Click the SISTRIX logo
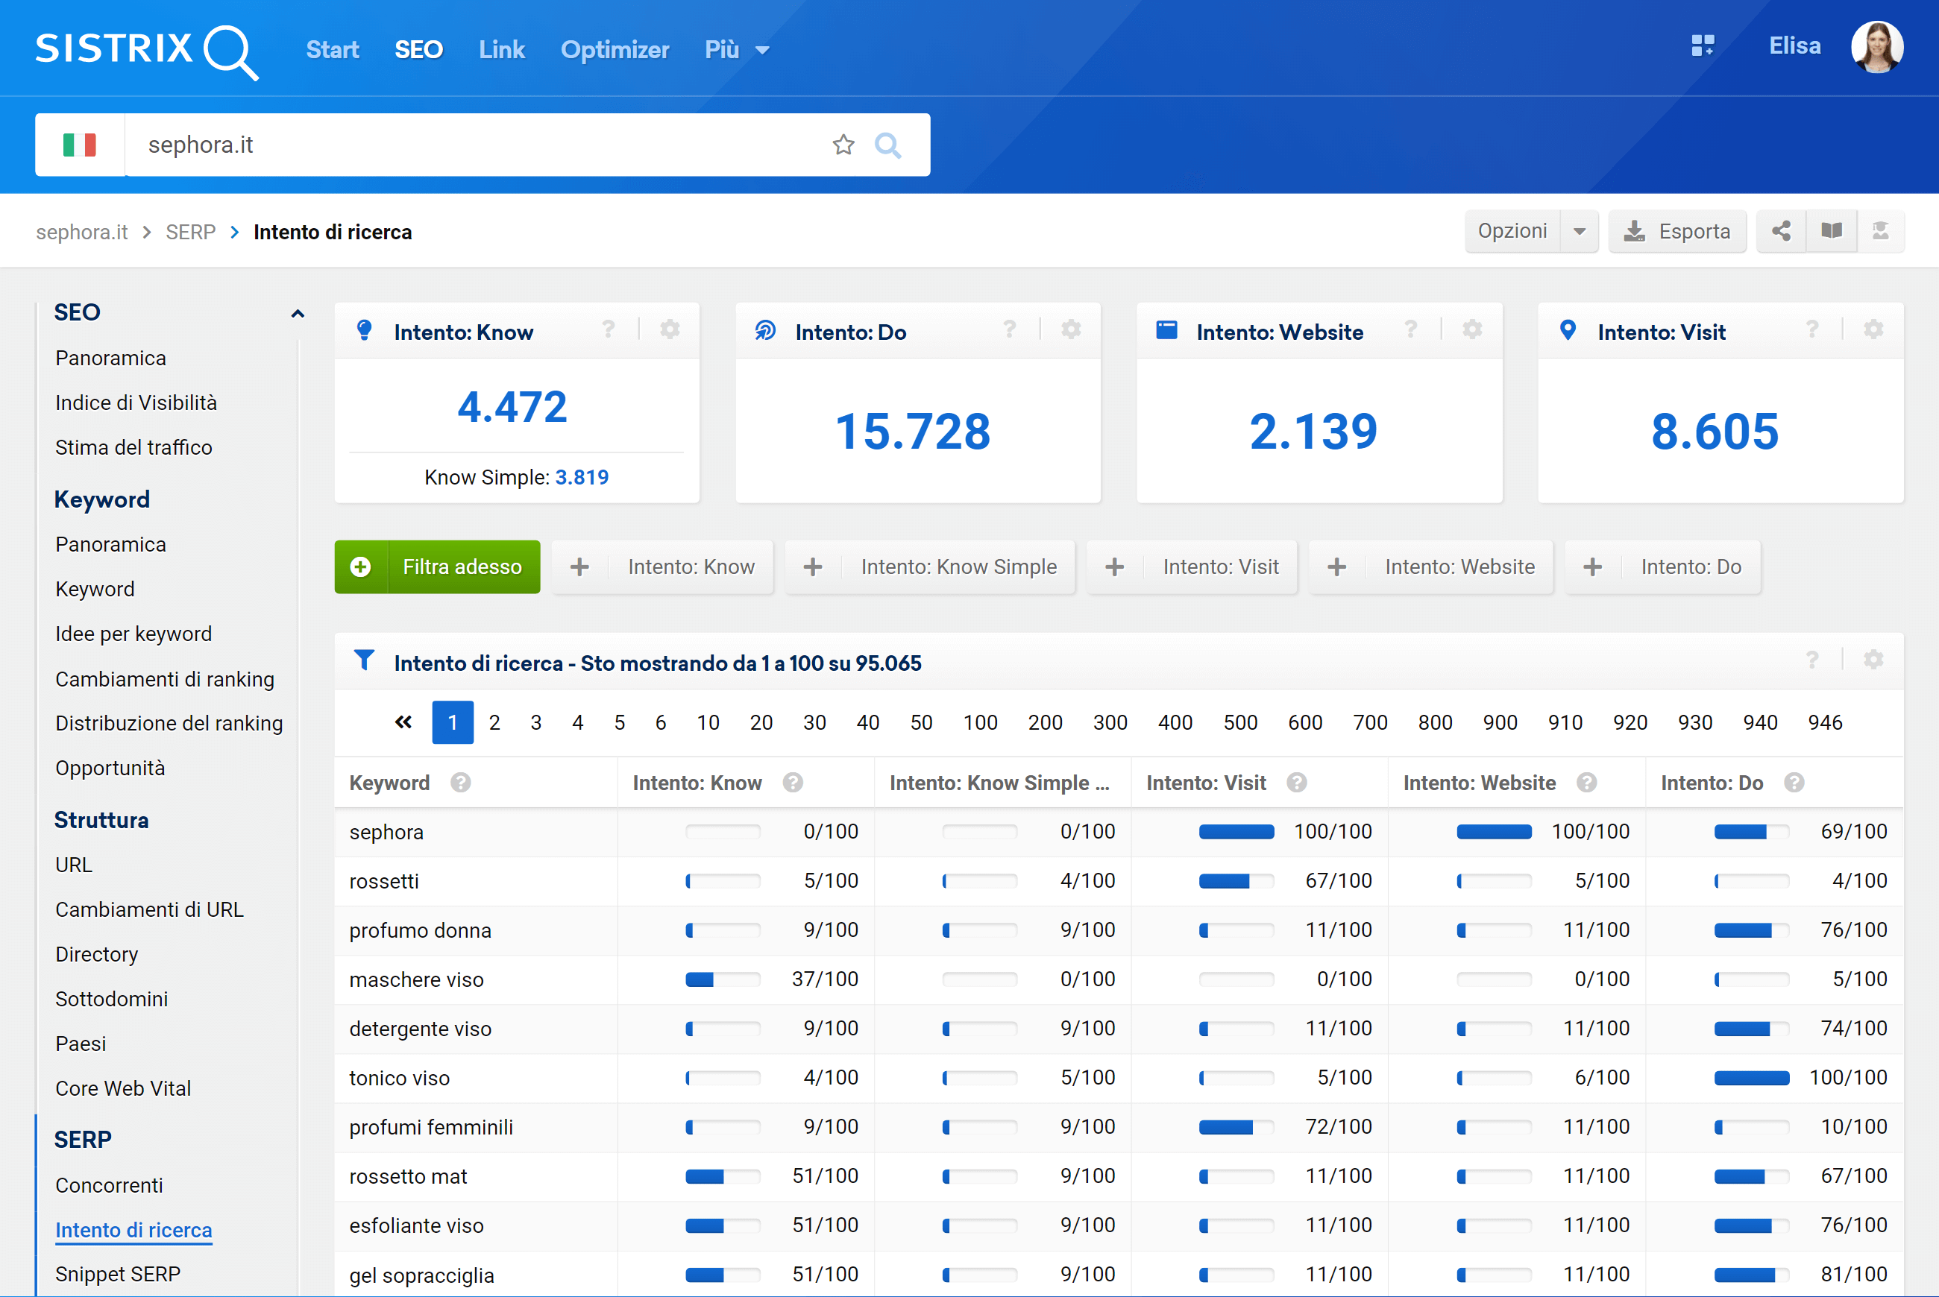This screenshot has width=1939, height=1297. 146,51
